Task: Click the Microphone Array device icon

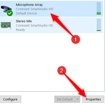Action: [x=7, y=11]
